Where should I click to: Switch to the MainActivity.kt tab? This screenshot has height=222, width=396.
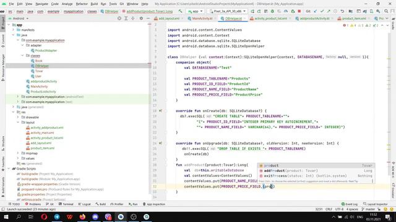(201, 18)
